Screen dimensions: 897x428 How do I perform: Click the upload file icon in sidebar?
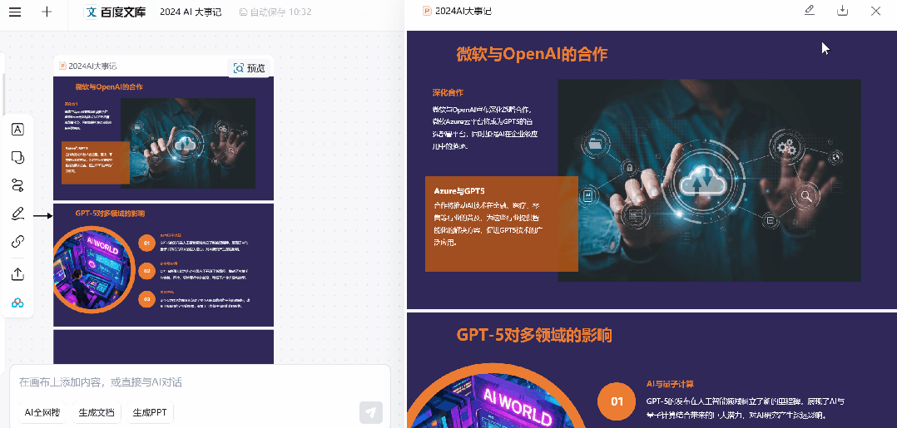[x=17, y=274]
